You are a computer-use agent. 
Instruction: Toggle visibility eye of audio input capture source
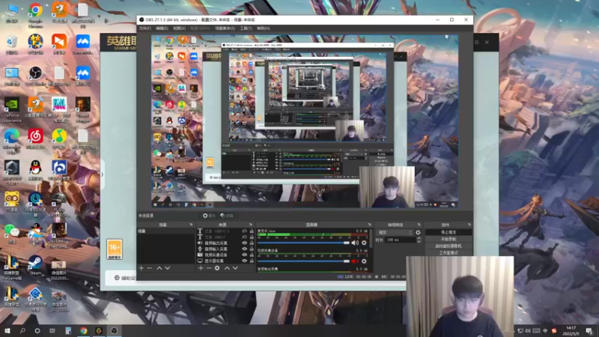click(245, 249)
